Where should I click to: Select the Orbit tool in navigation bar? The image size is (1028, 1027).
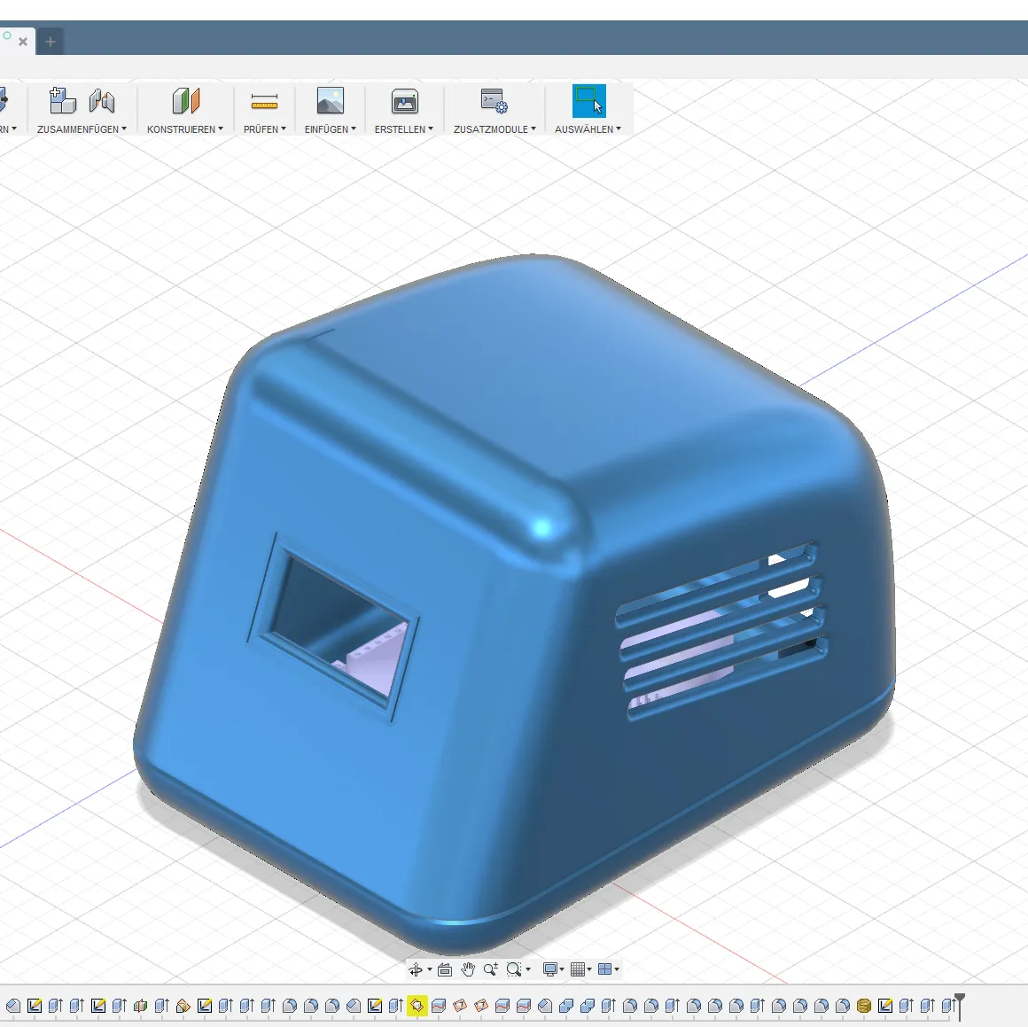(415, 969)
